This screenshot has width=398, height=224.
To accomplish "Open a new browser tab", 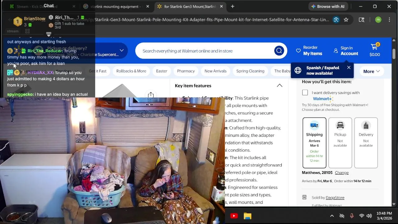I will pyautogui.click(x=233, y=6).
